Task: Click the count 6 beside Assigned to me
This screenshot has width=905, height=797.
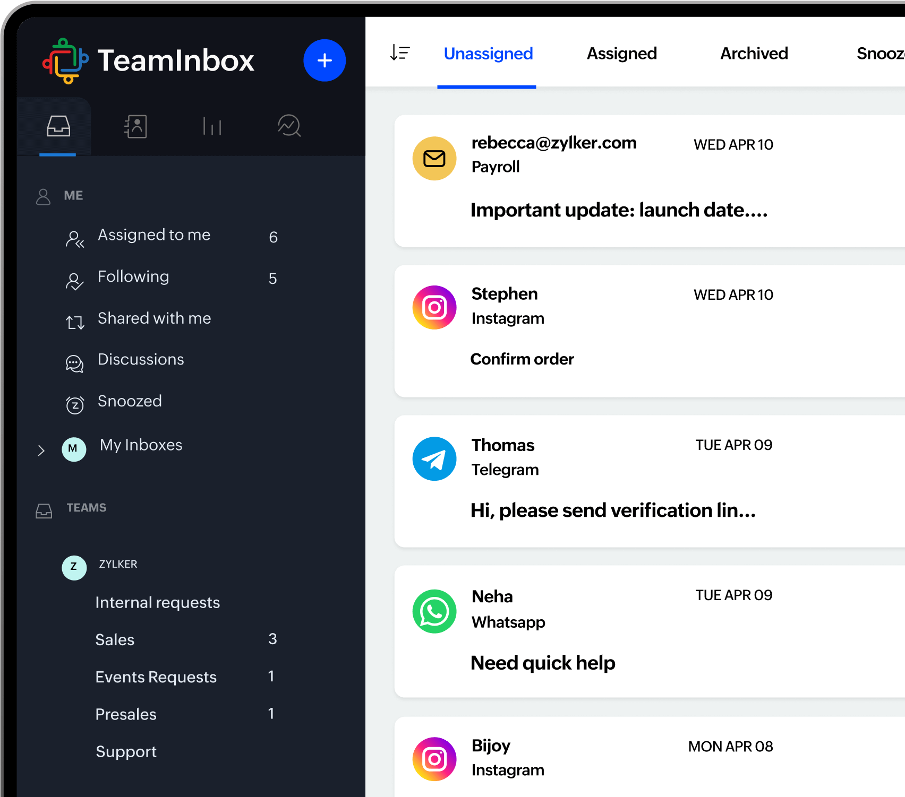Action: [x=274, y=237]
